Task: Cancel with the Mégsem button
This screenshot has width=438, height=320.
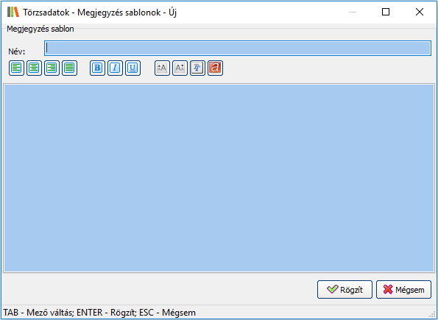Action: 403,290
